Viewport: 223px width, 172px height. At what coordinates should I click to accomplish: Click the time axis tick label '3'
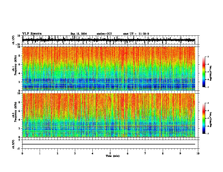(x=75, y=153)
